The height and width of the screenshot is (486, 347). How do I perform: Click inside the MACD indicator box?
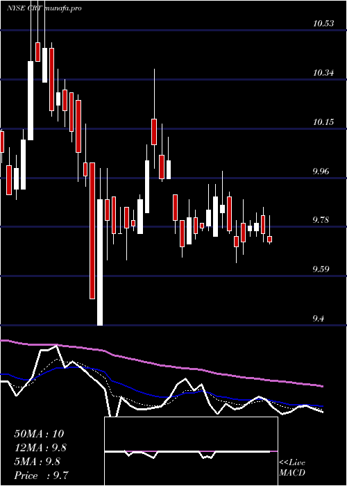[191, 451]
